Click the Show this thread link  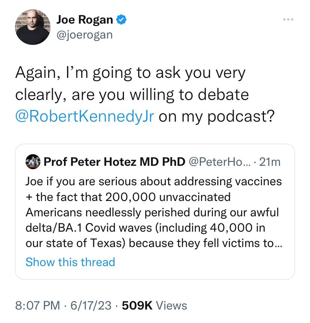point(70,262)
